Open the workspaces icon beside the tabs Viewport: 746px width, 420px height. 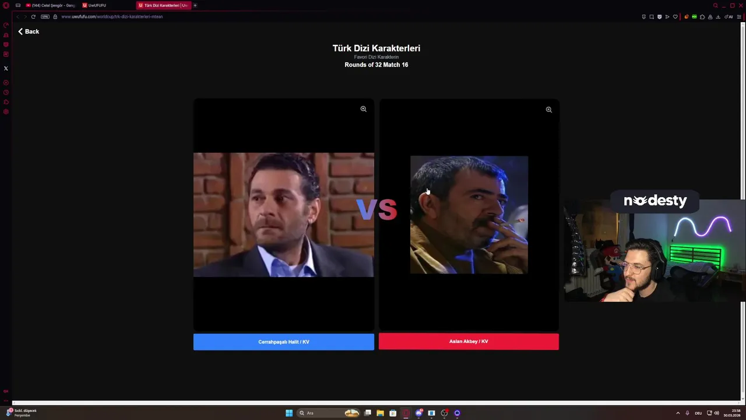18,5
